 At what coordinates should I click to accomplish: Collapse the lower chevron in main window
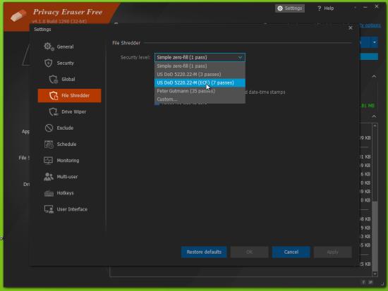pyautogui.click(x=374, y=116)
